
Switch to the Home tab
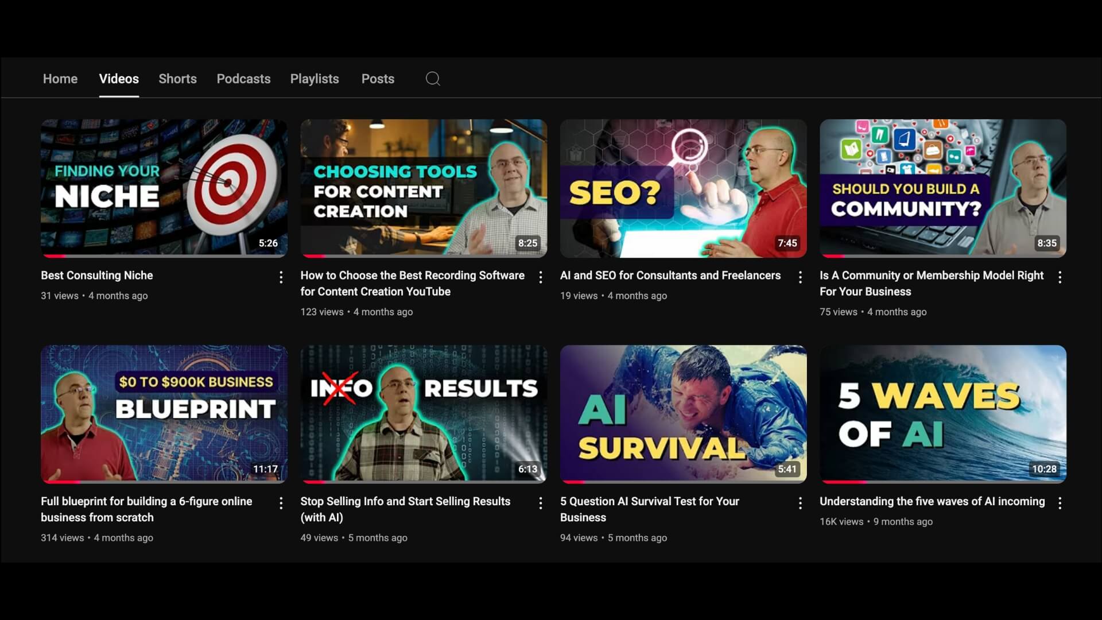(60, 79)
